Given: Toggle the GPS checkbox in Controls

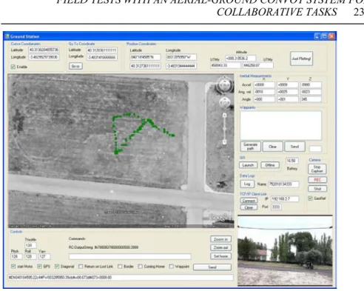Looking at the screenshot, I should 39,267.
